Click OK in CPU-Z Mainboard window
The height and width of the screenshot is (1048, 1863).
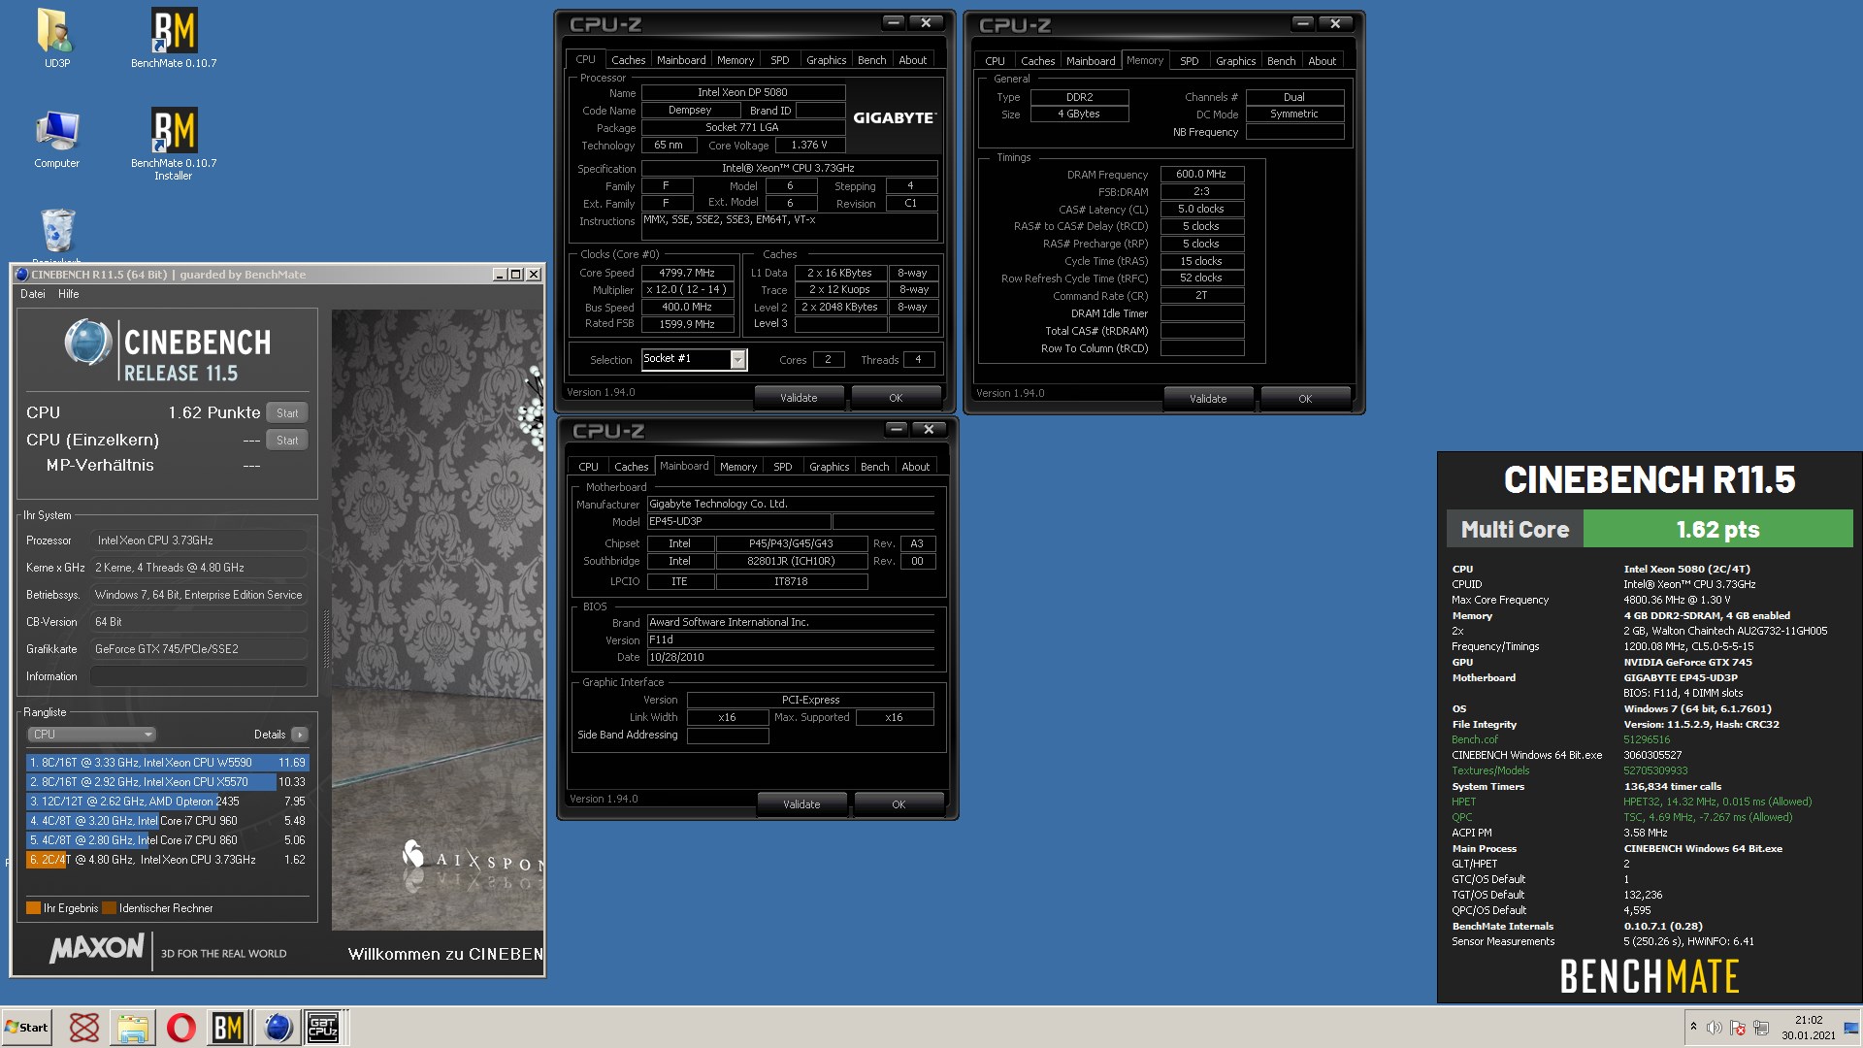899,804
